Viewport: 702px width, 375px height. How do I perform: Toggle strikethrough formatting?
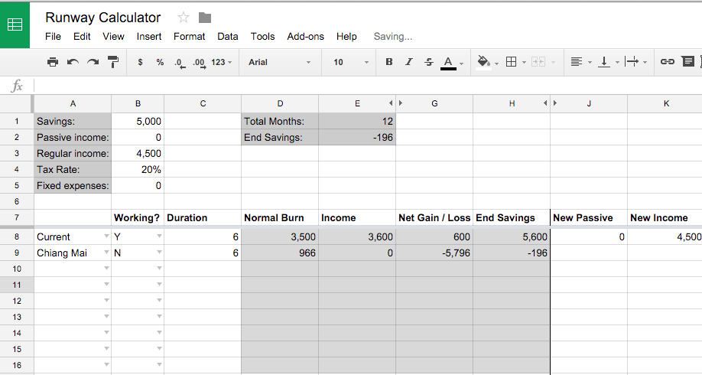(428, 62)
